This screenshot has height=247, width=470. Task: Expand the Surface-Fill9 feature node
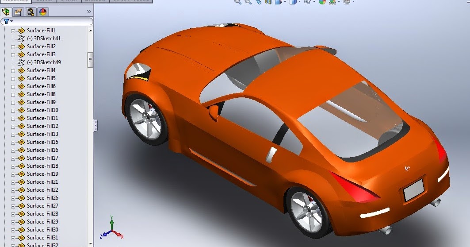click(13, 103)
